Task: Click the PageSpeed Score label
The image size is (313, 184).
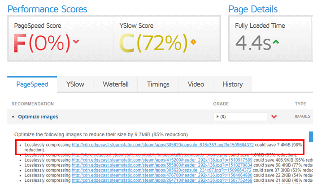Action: click(38, 25)
